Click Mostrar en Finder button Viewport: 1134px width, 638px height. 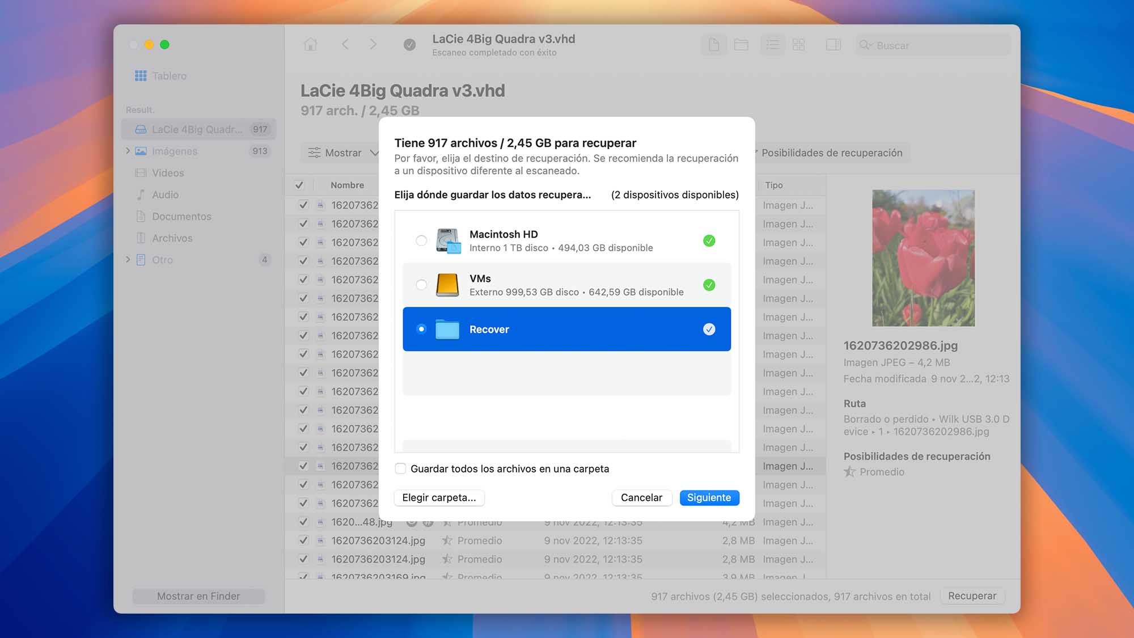click(200, 596)
